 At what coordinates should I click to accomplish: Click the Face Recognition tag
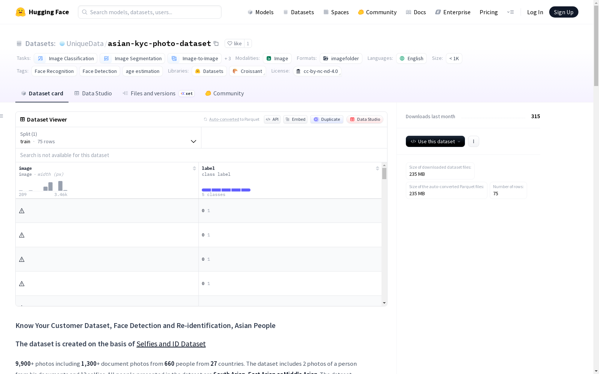(x=54, y=71)
